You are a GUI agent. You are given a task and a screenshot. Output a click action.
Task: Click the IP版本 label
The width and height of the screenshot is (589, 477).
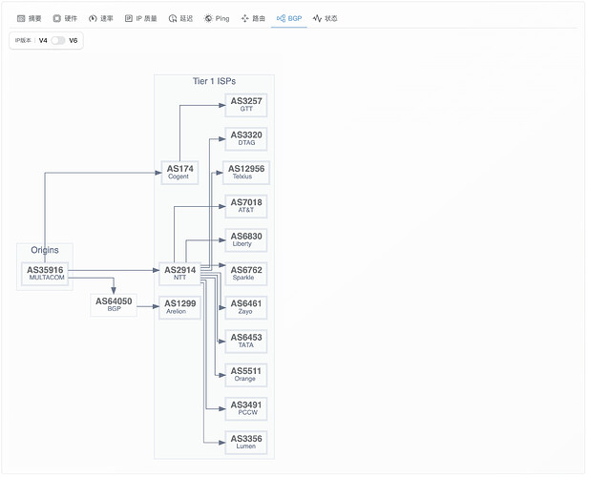point(23,40)
